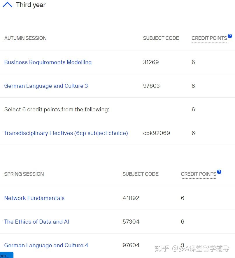Click subject code 57304

click(131, 222)
